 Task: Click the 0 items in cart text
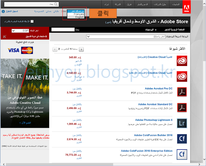36,36
